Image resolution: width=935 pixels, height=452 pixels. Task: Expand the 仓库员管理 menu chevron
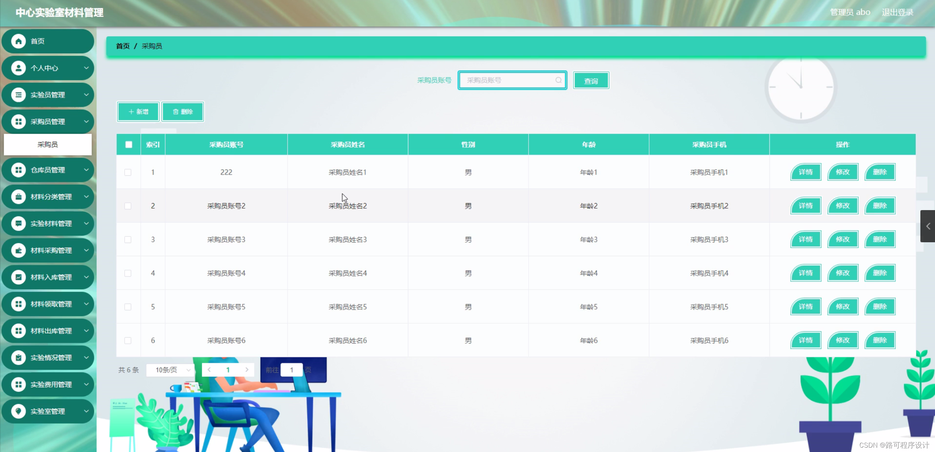point(86,170)
